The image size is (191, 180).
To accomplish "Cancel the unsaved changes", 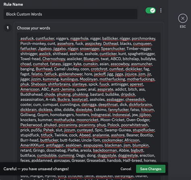I will [126, 169].
